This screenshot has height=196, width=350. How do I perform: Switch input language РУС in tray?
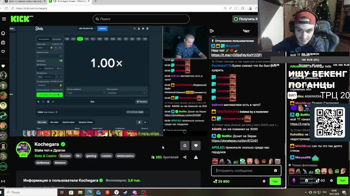325,192
